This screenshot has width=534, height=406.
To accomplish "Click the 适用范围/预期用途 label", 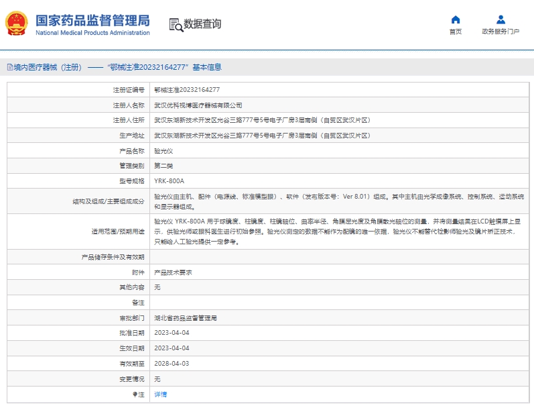I will click(118, 232).
